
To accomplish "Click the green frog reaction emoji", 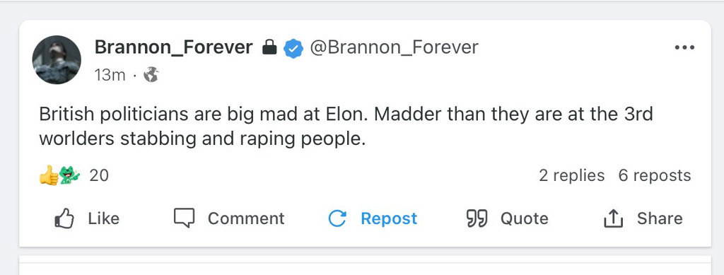I will (69, 176).
